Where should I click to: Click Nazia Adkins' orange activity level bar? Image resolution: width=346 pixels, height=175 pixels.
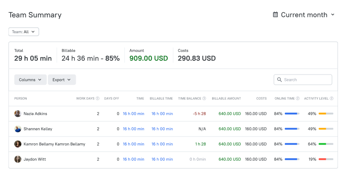326,113
